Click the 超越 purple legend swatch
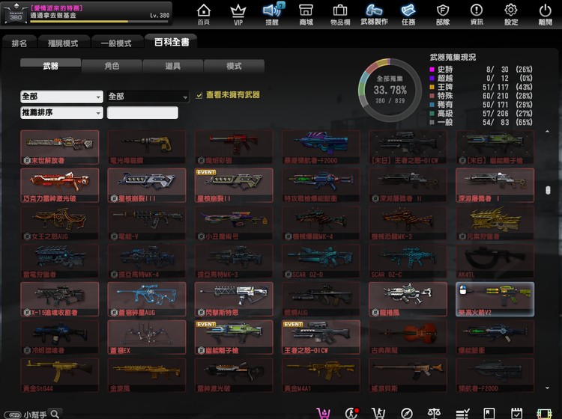Image resolution: width=562 pixels, height=419 pixels. tap(432, 79)
